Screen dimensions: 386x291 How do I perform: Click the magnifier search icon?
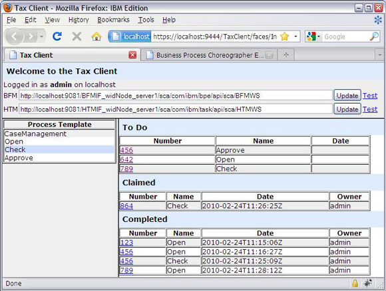pyautogui.click(x=374, y=37)
